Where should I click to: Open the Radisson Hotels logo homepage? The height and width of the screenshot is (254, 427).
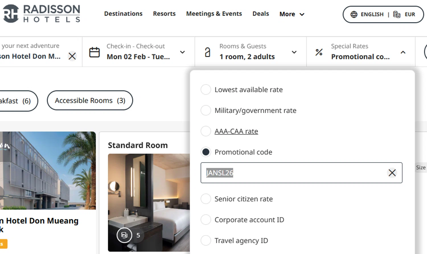[42, 14]
